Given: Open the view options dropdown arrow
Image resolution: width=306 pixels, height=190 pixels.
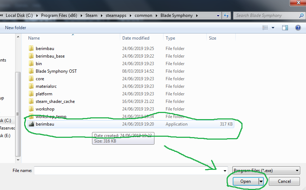Looking at the screenshot, I should tap(273, 28).
